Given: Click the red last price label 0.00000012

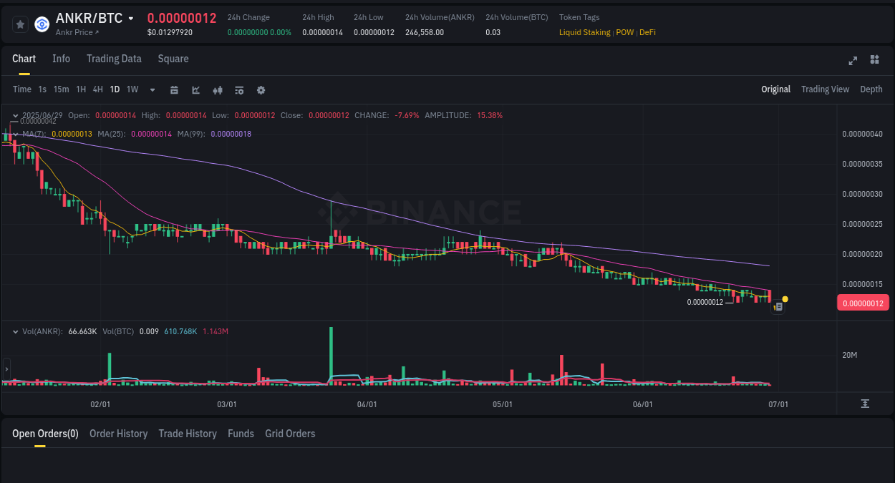Looking at the screenshot, I should (863, 303).
